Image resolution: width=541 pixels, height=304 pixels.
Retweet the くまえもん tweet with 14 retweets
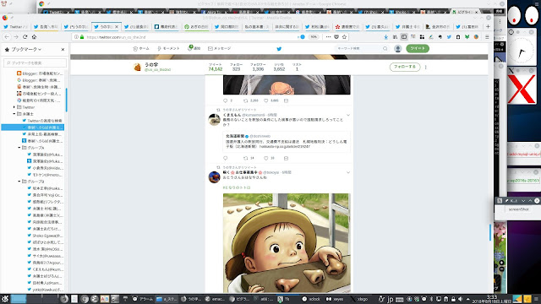[x=249, y=158]
